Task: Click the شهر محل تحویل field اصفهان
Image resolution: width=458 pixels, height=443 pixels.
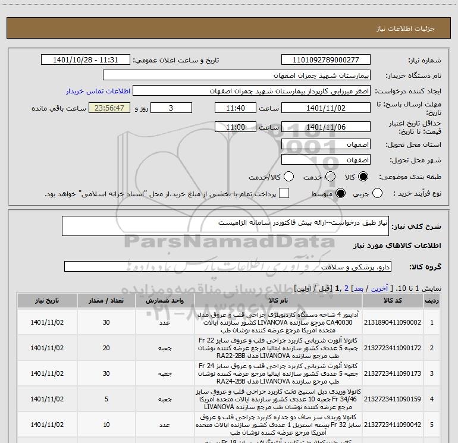Action: tap(326, 160)
